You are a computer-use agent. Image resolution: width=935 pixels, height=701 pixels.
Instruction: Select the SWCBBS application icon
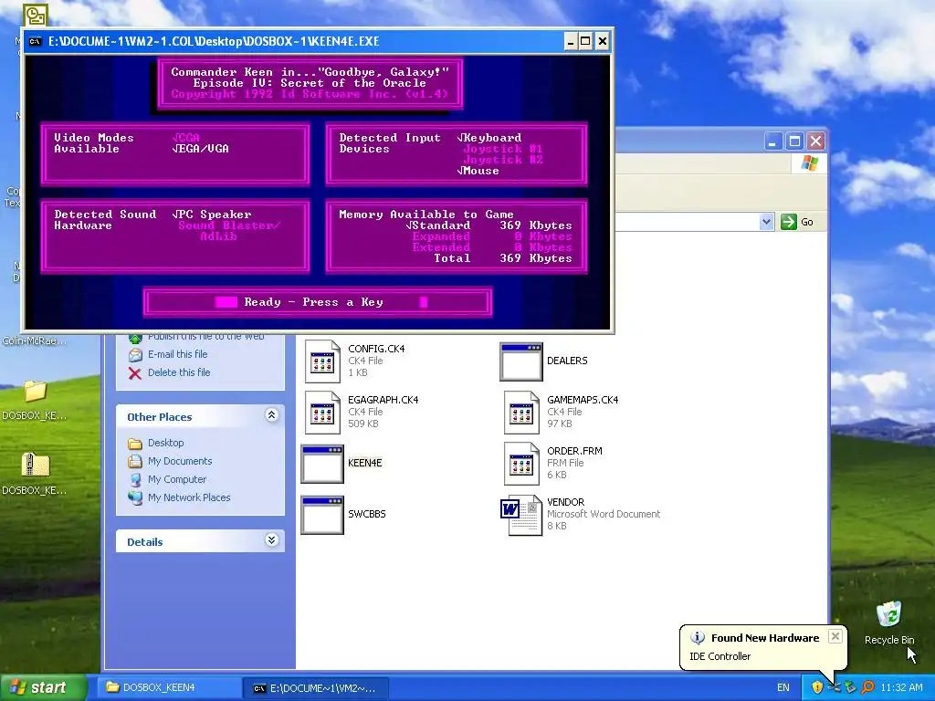(322, 515)
